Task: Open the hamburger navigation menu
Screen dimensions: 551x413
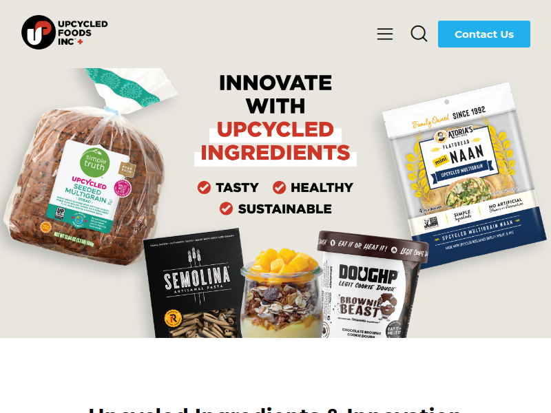Action: pyautogui.click(x=385, y=34)
